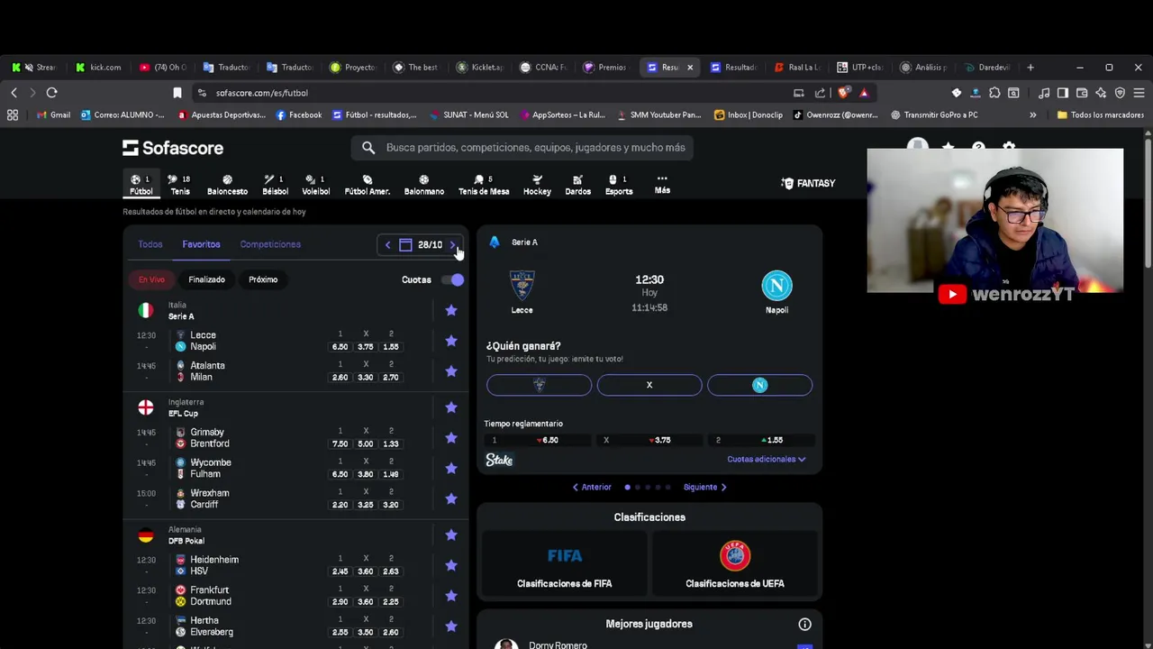Screen dimensions: 1153x649
Task: Open the Esports section
Action: coord(619,184)
